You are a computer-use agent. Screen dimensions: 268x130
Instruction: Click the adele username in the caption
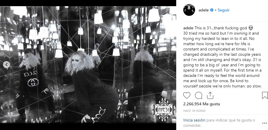point(188,28)
